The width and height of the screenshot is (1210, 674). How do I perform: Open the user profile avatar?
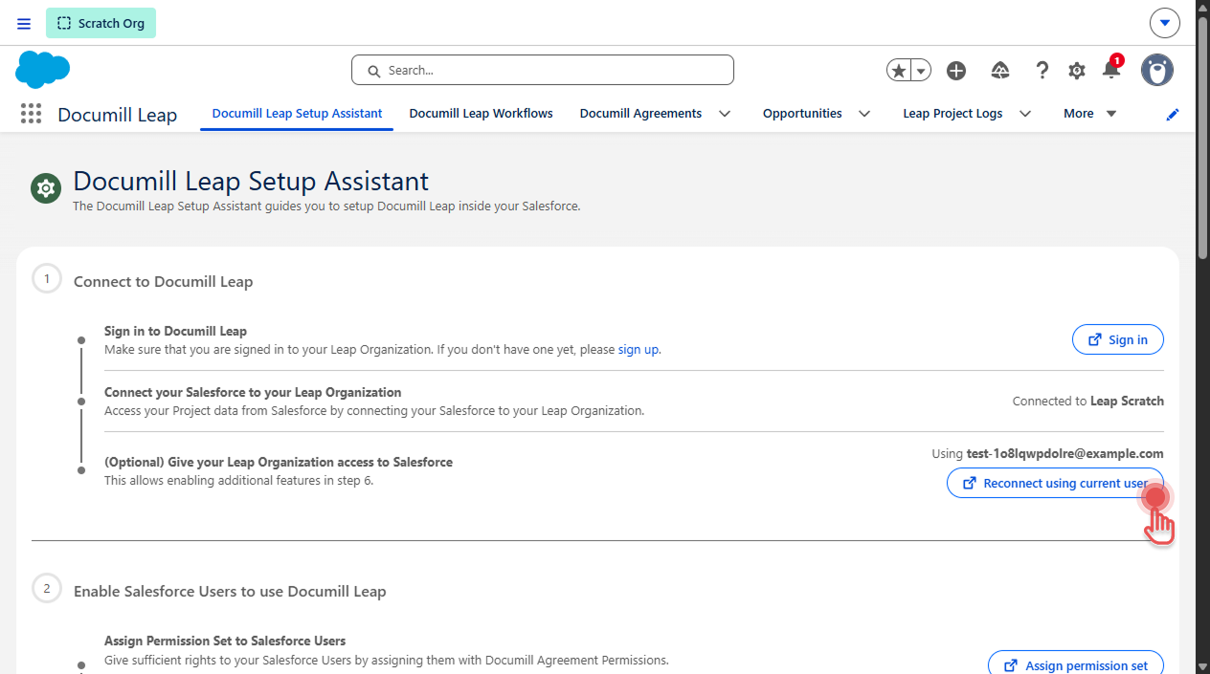tap(1157, 70)
